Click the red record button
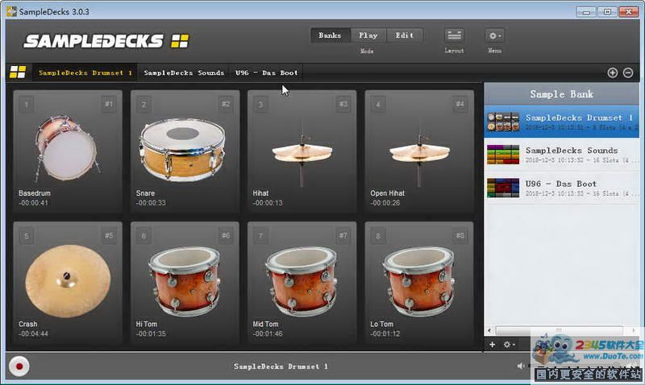645x385 pixels. point(19,366)
